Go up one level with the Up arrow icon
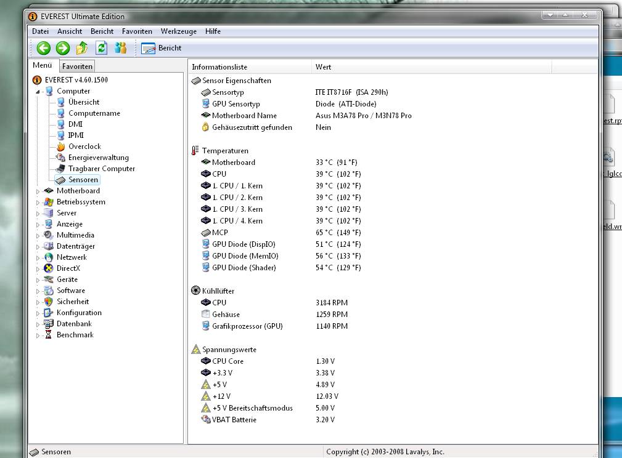The width and height of the screenshot is (622, 458). click(x=82, y=48)
